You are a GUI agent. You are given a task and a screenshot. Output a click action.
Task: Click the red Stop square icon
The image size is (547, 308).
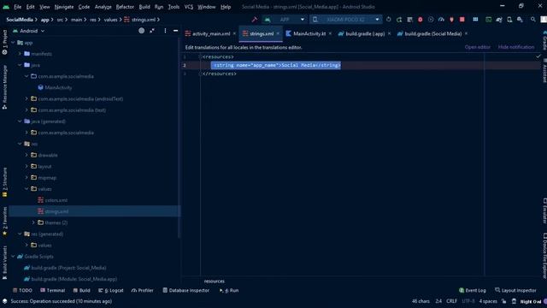(x=462, y=20)
